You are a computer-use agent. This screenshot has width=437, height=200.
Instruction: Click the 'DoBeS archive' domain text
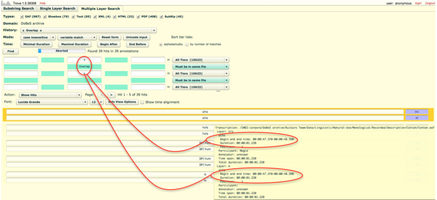coord(32,23)
